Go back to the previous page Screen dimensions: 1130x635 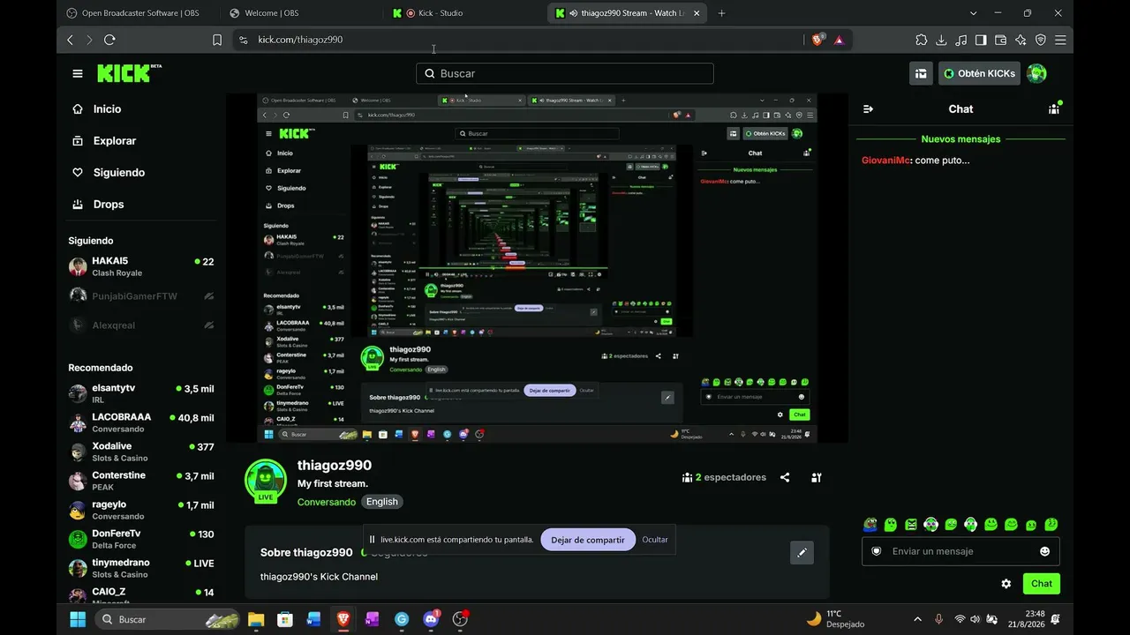point(71,40)
